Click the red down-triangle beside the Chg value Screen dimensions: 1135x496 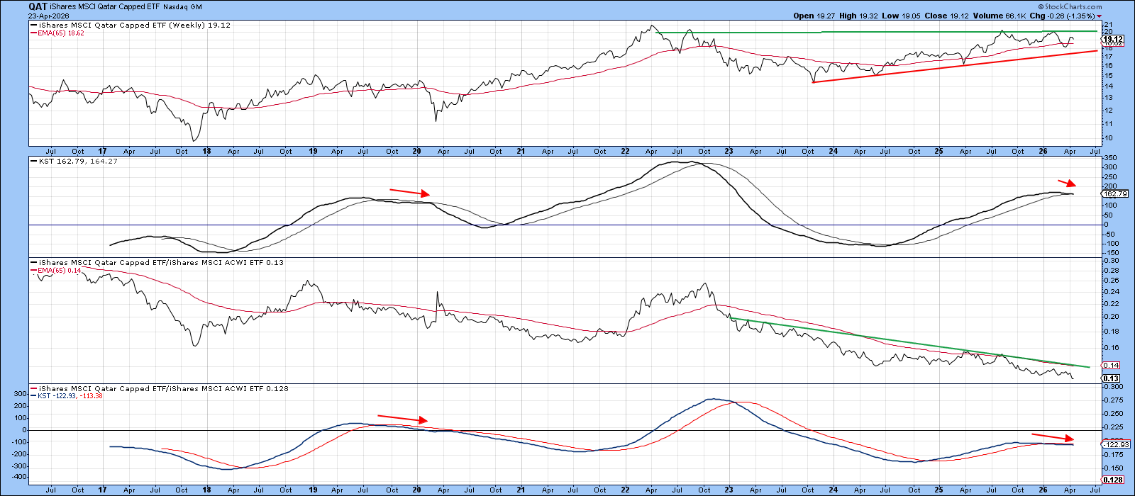pyautogui.click(x=1100, y=16)
